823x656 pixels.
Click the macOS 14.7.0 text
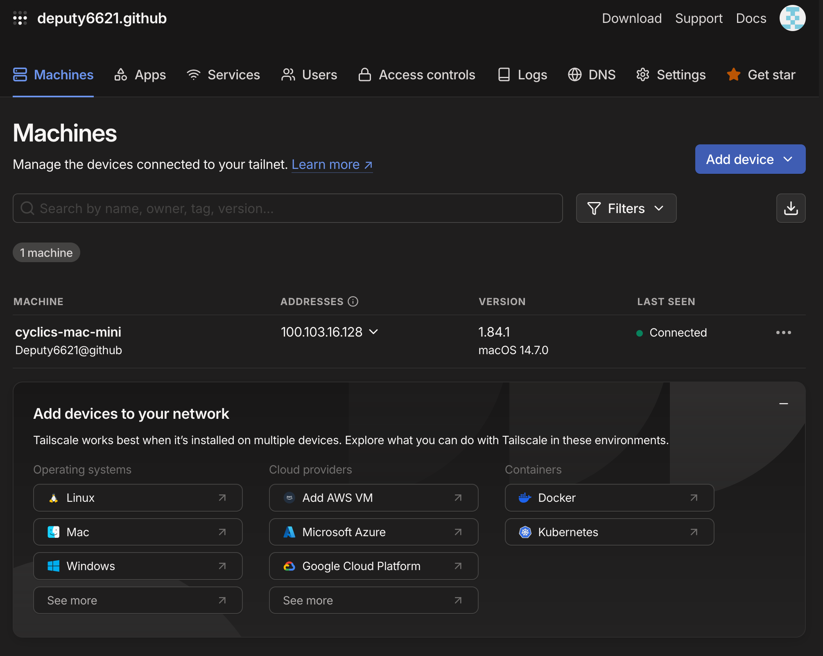click(513, 350)
